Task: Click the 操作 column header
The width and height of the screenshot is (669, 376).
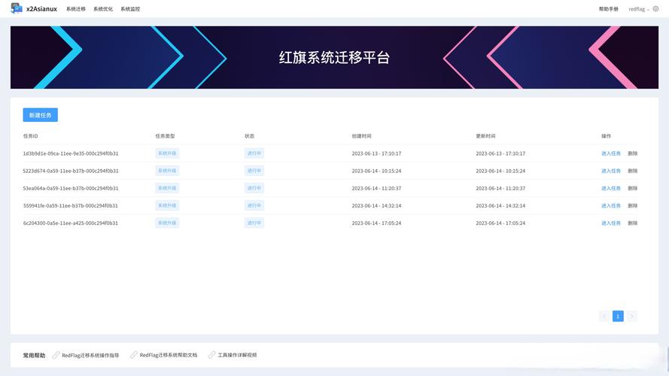Action: click(x=607, y=136)
